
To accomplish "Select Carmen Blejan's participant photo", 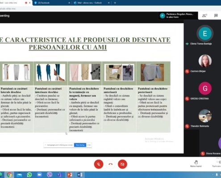I will tap(205, 61).
